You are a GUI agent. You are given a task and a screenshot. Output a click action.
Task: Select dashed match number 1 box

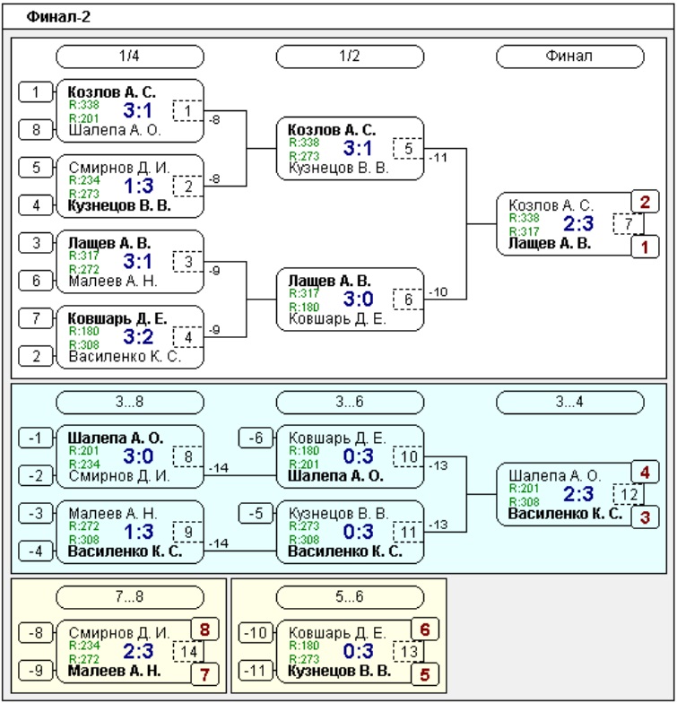[188, 111]
